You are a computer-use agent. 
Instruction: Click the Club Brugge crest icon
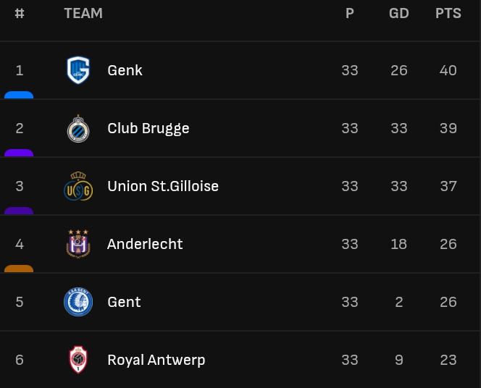coord(78,128)
